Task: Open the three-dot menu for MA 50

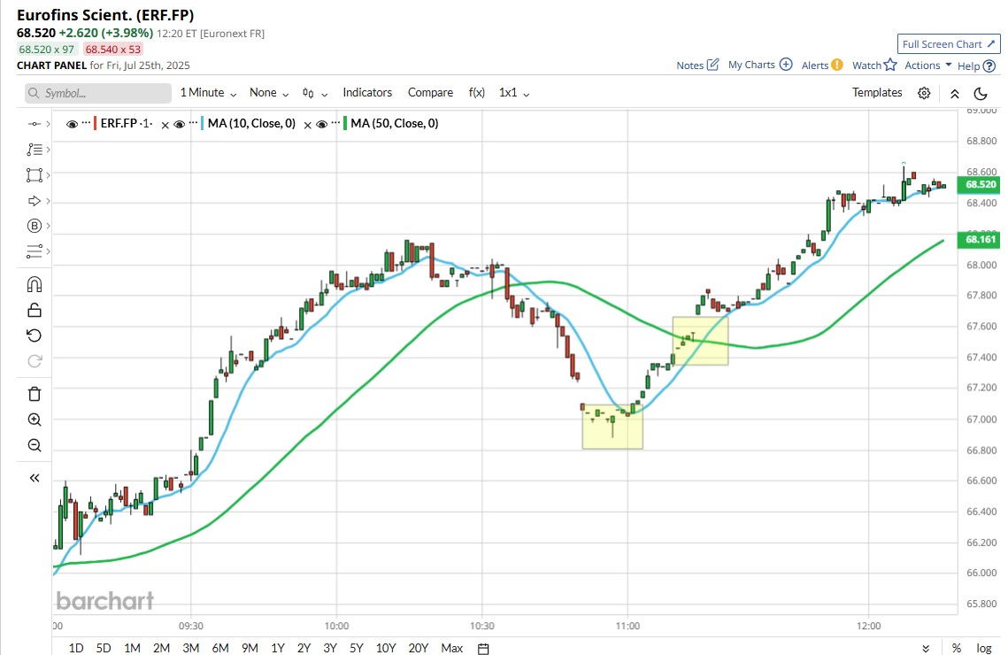Action: pos(335,123)
